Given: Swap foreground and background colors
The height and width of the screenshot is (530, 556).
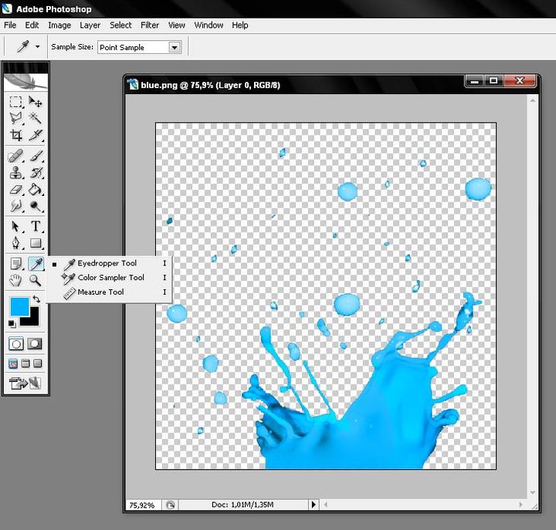Looking at the screenshot, I should coord(36,299).
